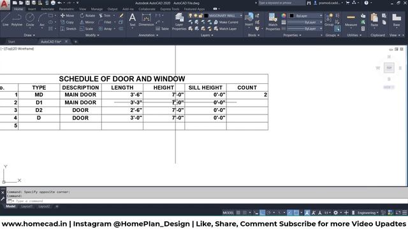Expand the Properties panel
The height and width of the screenshot is (229, 408).
(x=292, y=35)
